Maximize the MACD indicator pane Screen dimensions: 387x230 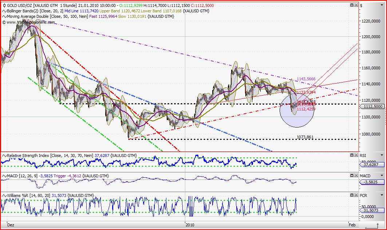(352, 175)
